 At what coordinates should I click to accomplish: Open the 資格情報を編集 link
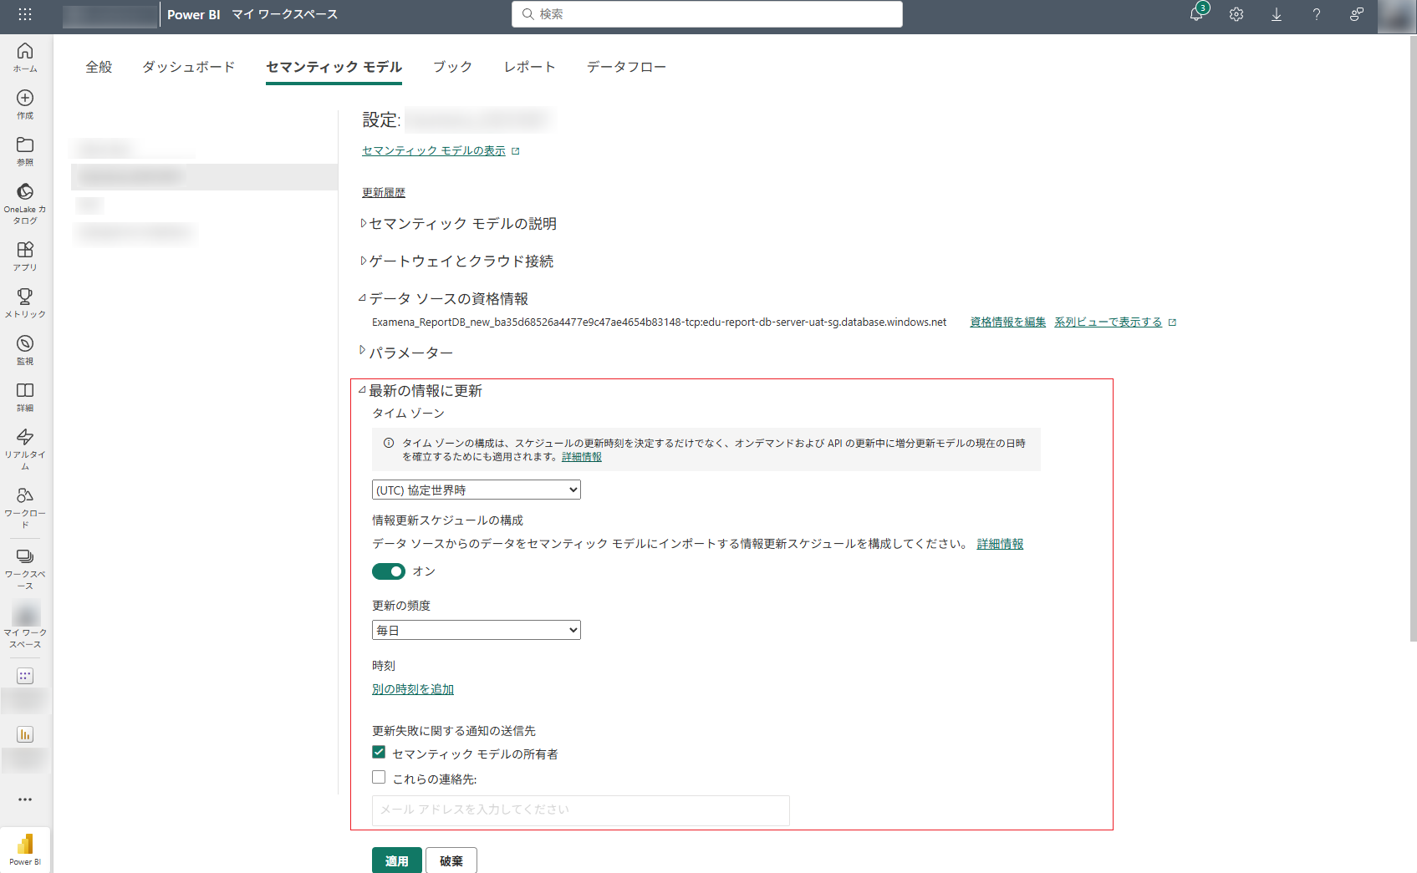[x=1007, y=322]
